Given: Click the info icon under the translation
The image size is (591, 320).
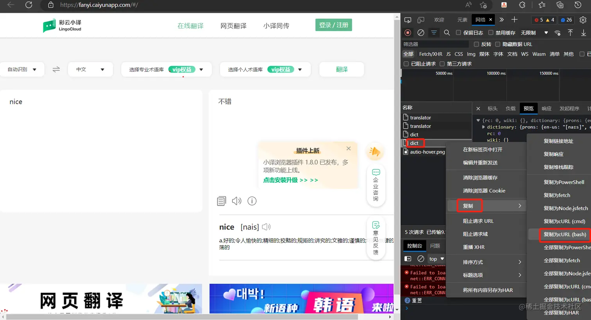Looking at the screenshot, I should click(x=252, y=201).
